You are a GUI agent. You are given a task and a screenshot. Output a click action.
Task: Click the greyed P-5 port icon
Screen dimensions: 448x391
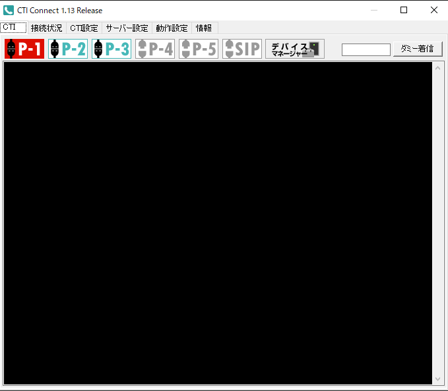pos(199,49)
